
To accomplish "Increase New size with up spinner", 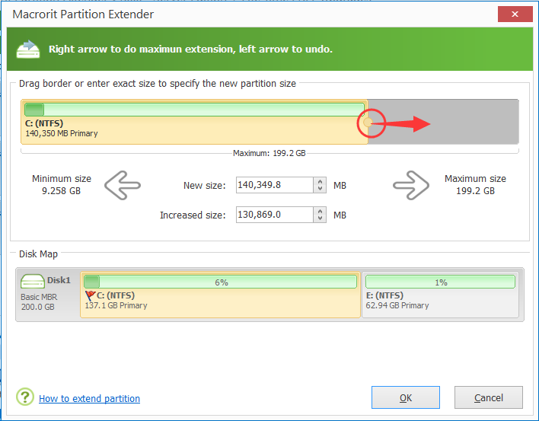I will [320, 181].
